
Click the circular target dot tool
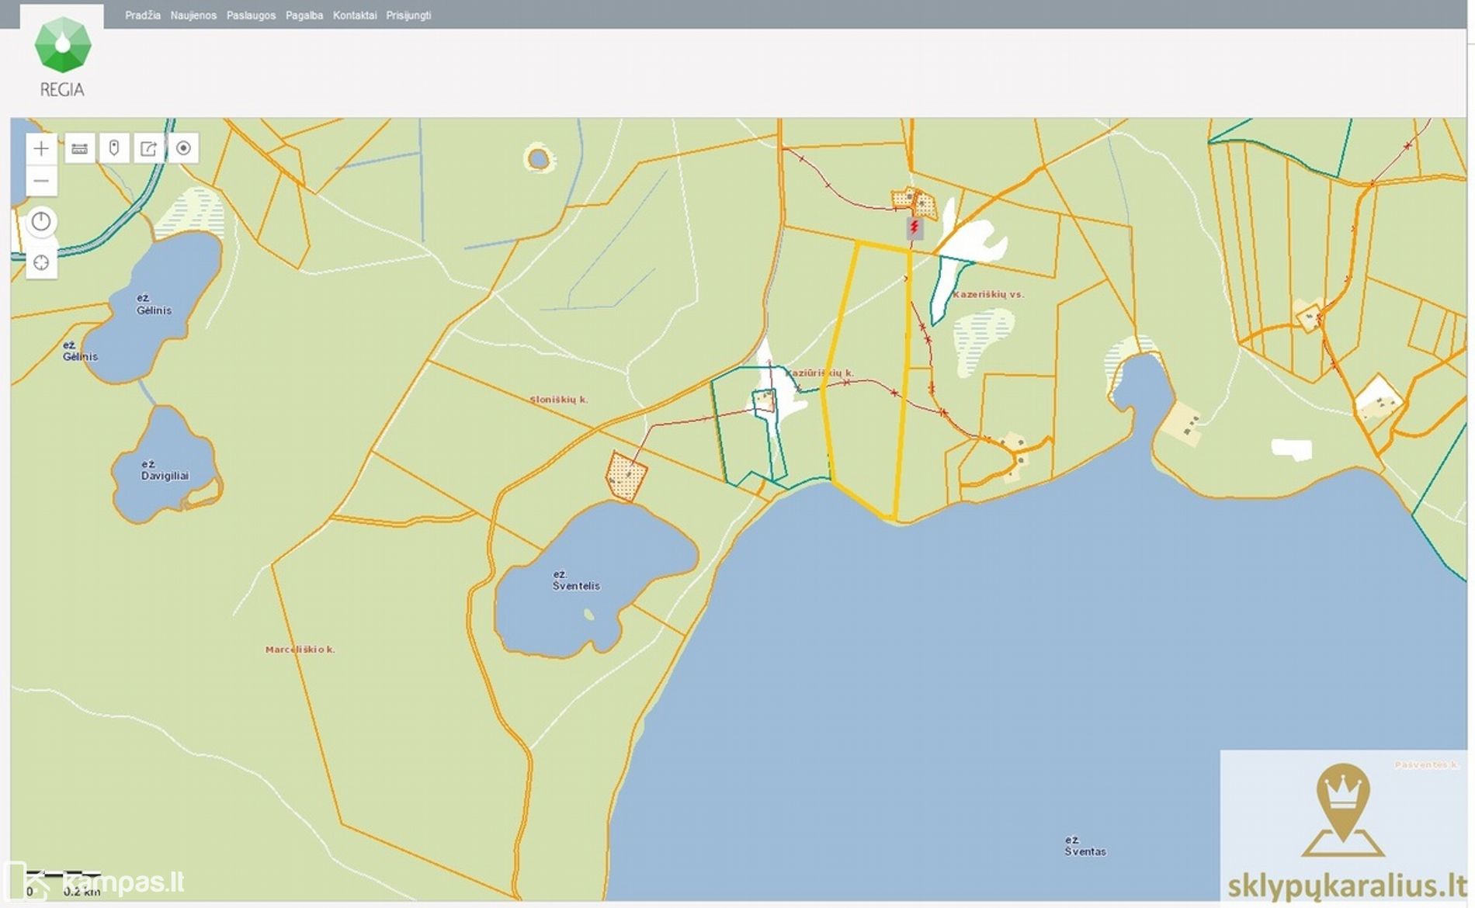click(x=183, y=148)
